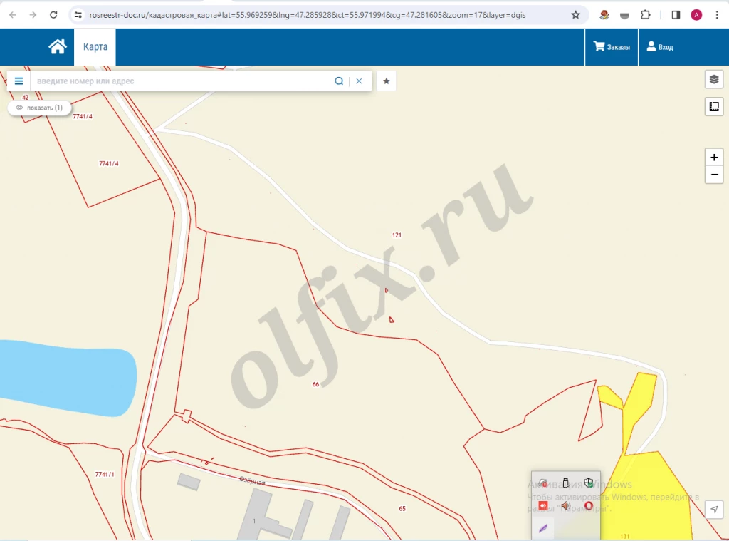Open the volume speaker tray icon
The height and width of the screenshot is (541, 729).
(566, 505)
